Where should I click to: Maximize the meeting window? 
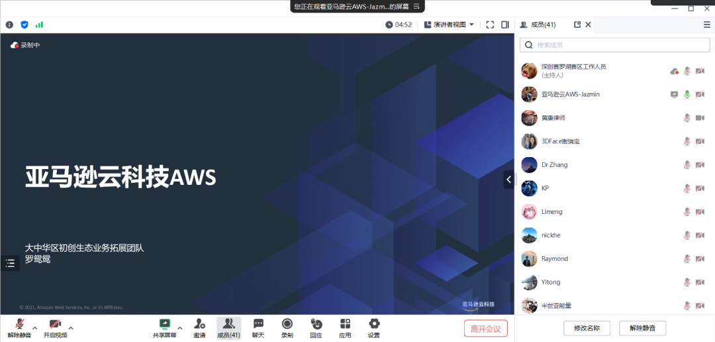pyautogui.click(x=691, y=8)
